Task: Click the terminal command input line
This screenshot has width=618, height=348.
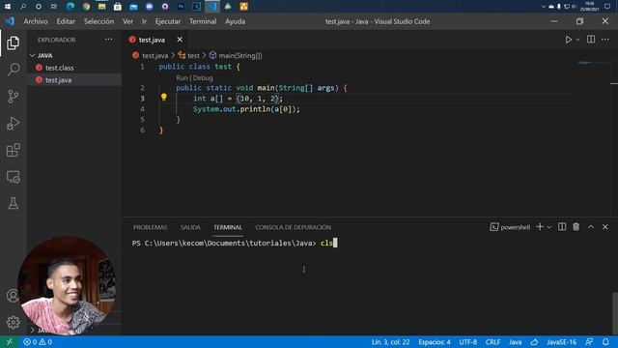Action: [235, 243]
